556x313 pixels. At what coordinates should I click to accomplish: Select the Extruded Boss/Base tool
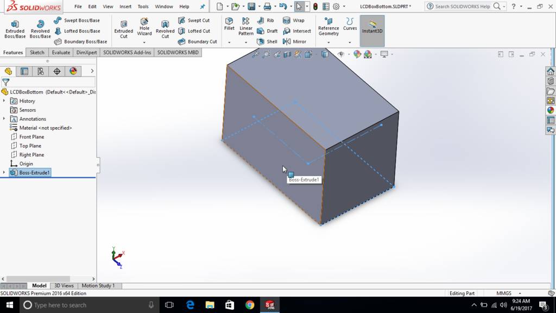[15, 29]
